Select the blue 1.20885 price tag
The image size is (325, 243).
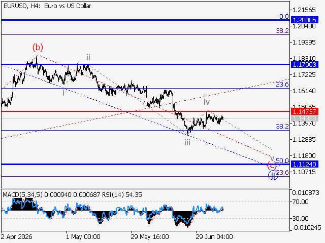pos(305,20)
